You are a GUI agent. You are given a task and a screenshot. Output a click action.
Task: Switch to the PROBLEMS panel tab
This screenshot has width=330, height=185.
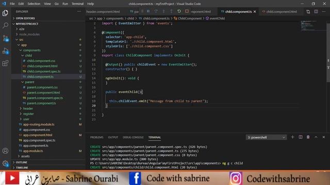tap(96, 137)
